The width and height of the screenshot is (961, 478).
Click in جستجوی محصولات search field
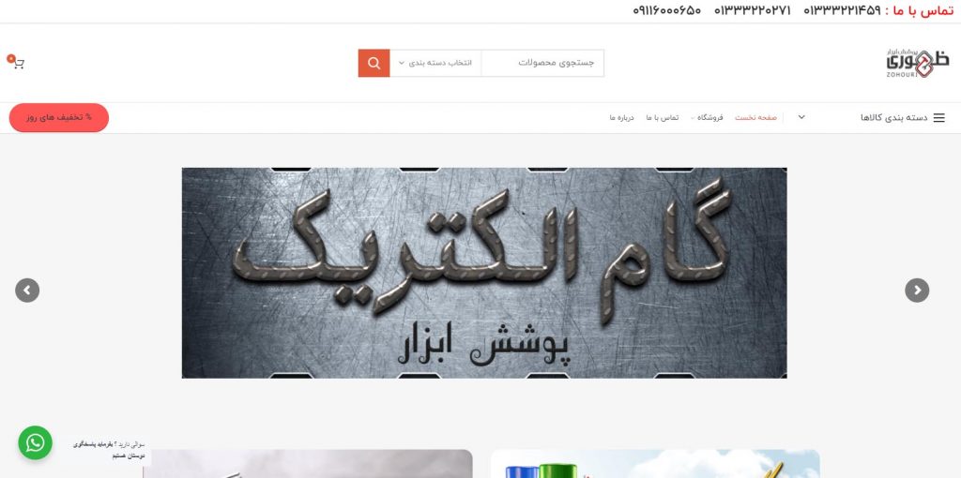coord(542,63)
